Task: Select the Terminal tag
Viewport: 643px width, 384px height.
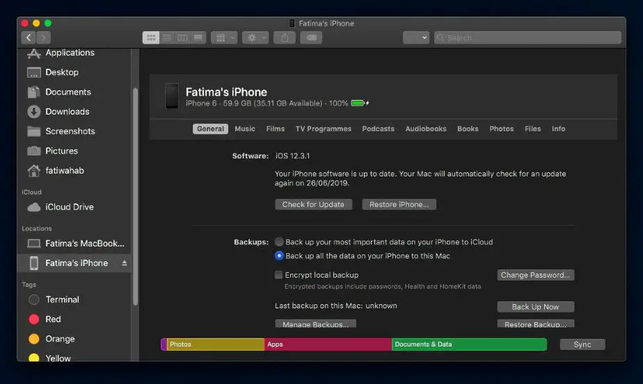Action: (74, 300)
